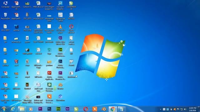Launch Icecream Screen Recorder from taskbar
This screenshot has height=112, width=200.
coord(95,109)
